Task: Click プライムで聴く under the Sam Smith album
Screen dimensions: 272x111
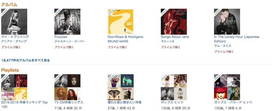Action: pyautogui.click(x=224, y=51)
